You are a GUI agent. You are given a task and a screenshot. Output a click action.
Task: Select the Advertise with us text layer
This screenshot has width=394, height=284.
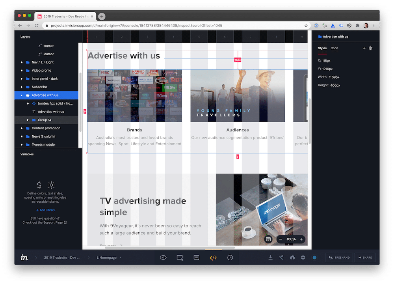click(46, 112)
